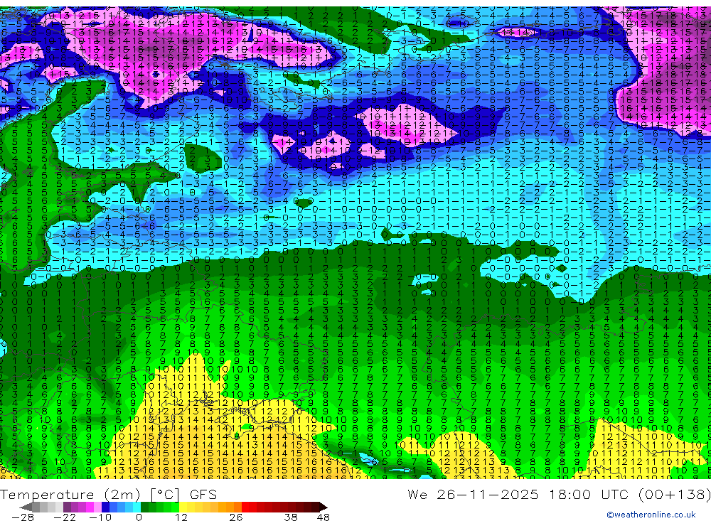Viewport: 711px width, 521px height.
Task: Pick the dark blue legend swatch above -10
Action: 105,507
